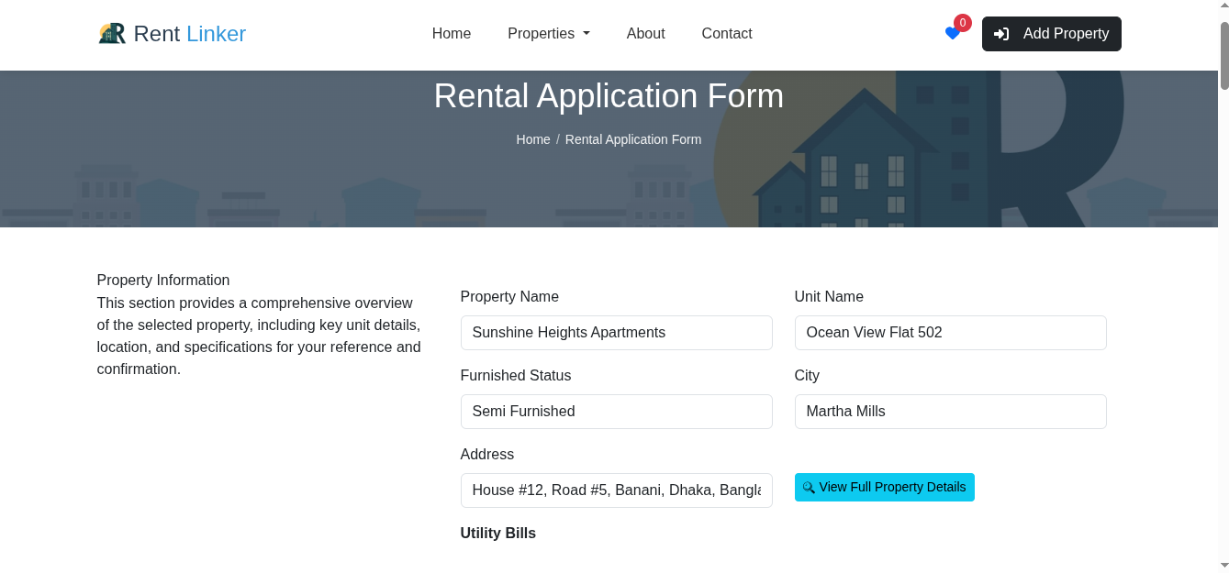Image resolution: width=1229 pixels, height=573 pixels.
Task: Select Home in the navigation bar
Action: point(451,33)
